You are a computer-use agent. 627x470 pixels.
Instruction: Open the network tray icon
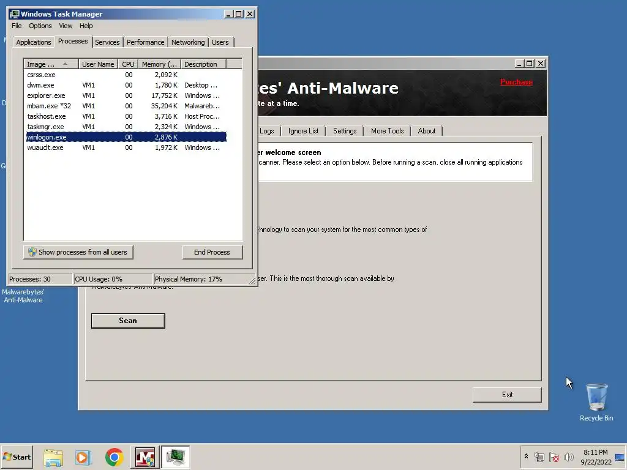click(539, 457)
